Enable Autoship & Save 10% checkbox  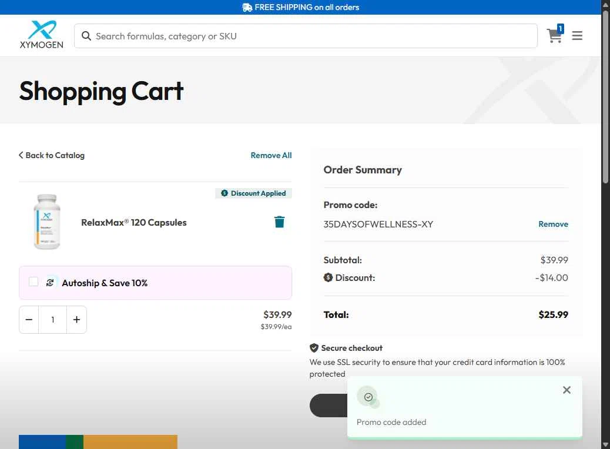point(33,282)
